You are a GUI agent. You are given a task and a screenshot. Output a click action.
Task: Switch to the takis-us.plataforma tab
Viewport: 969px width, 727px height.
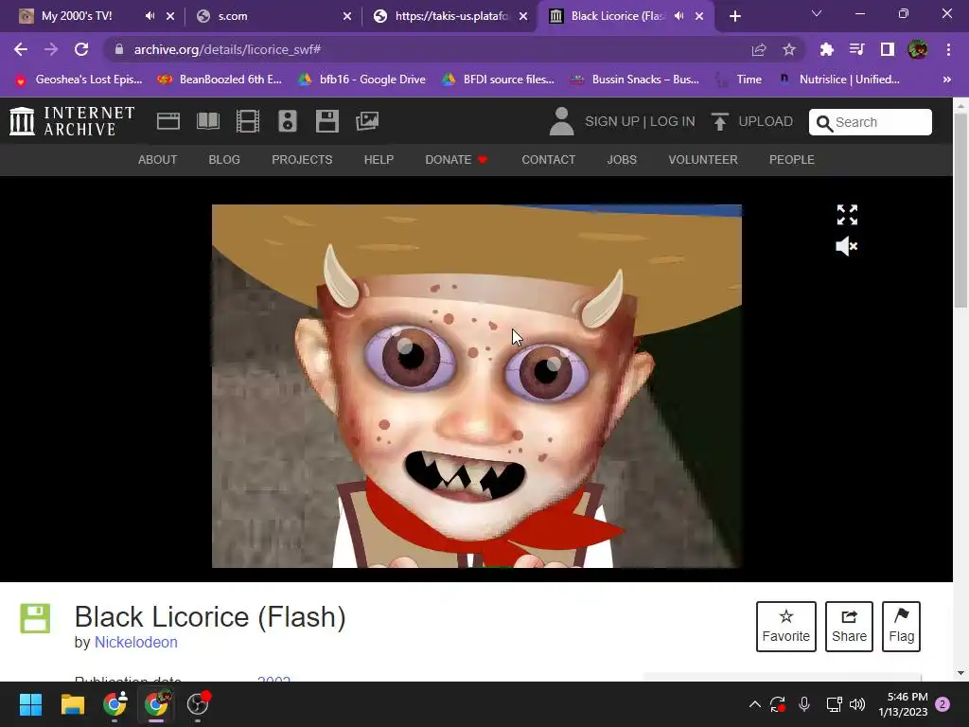451,16
